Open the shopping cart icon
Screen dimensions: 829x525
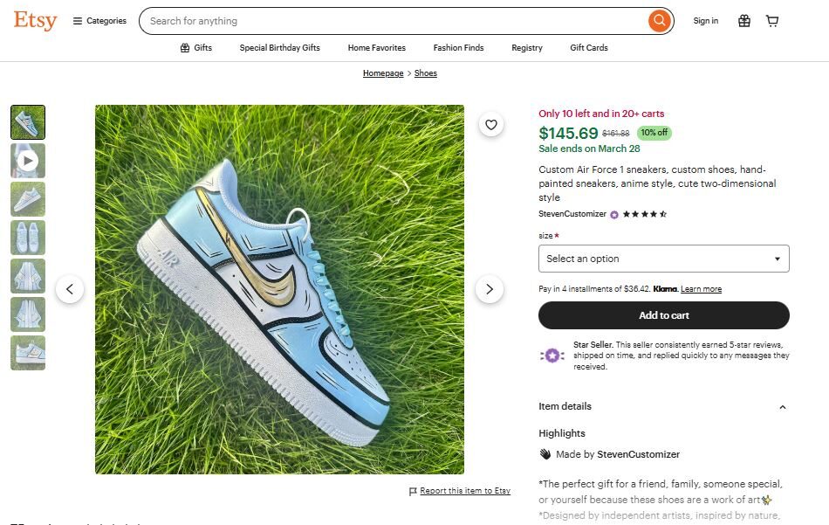tap(772, 20)
